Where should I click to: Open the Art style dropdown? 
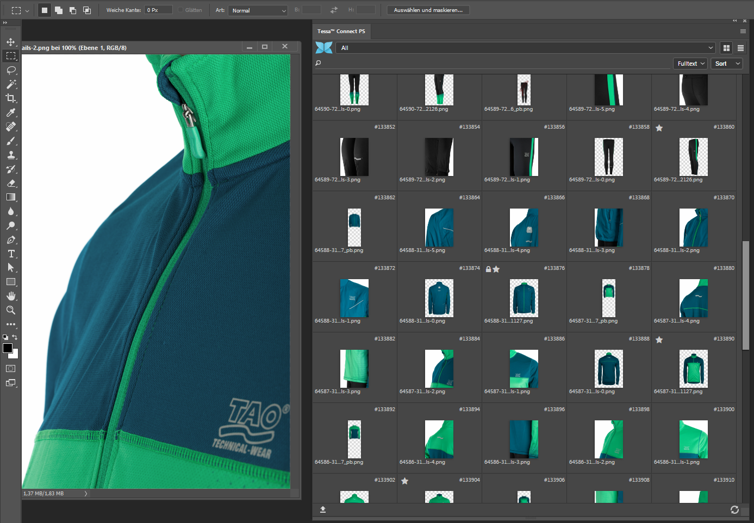pyautogui.click(x=258, y=10)
